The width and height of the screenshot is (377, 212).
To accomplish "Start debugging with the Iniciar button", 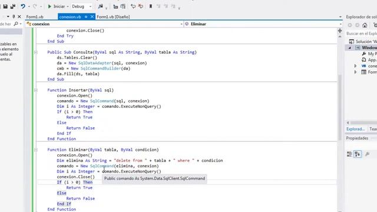I will point(57,6).
